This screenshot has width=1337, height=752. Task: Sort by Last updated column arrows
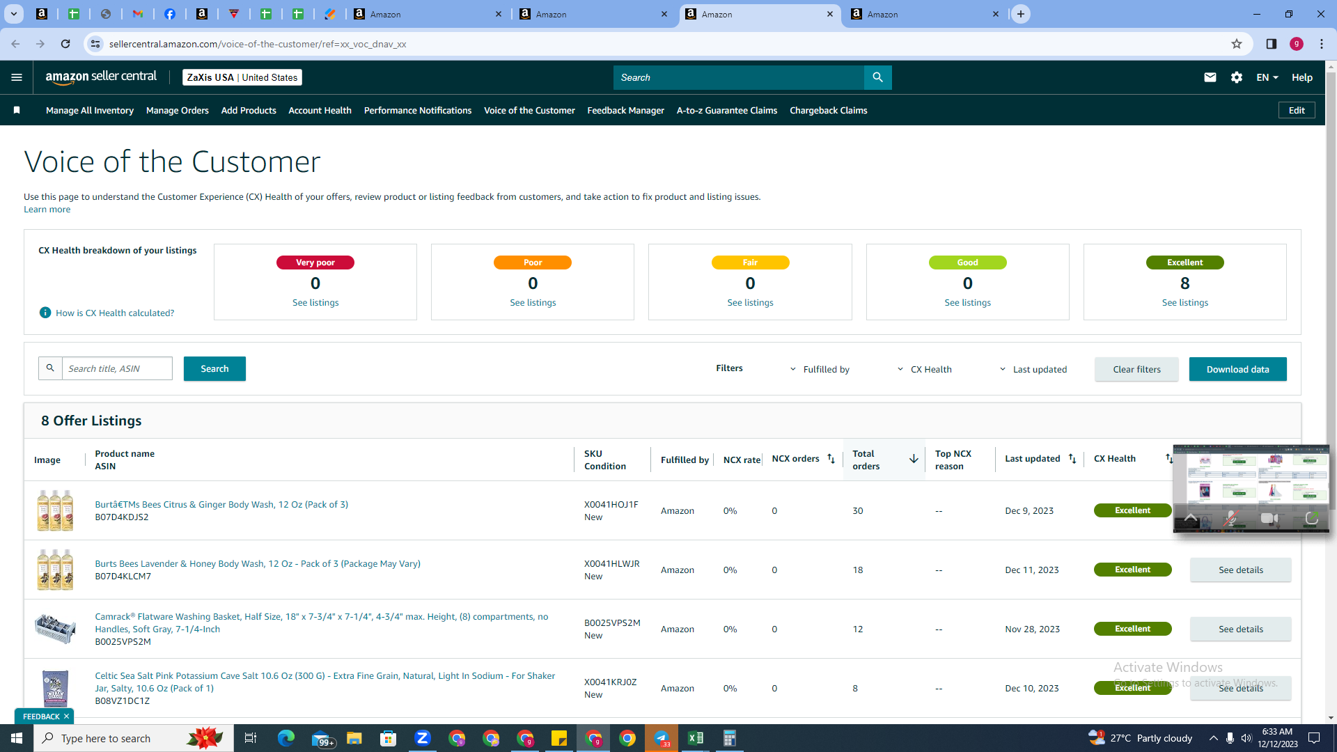(x=1072, y=459)
